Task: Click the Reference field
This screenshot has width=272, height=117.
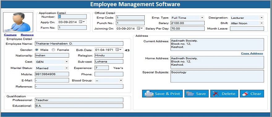Action: click(79, 87)
